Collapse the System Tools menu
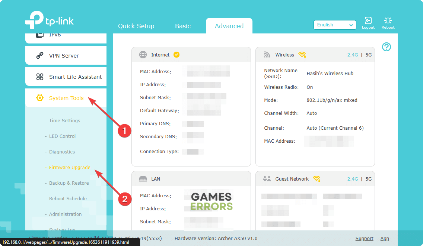 point(66,98)
